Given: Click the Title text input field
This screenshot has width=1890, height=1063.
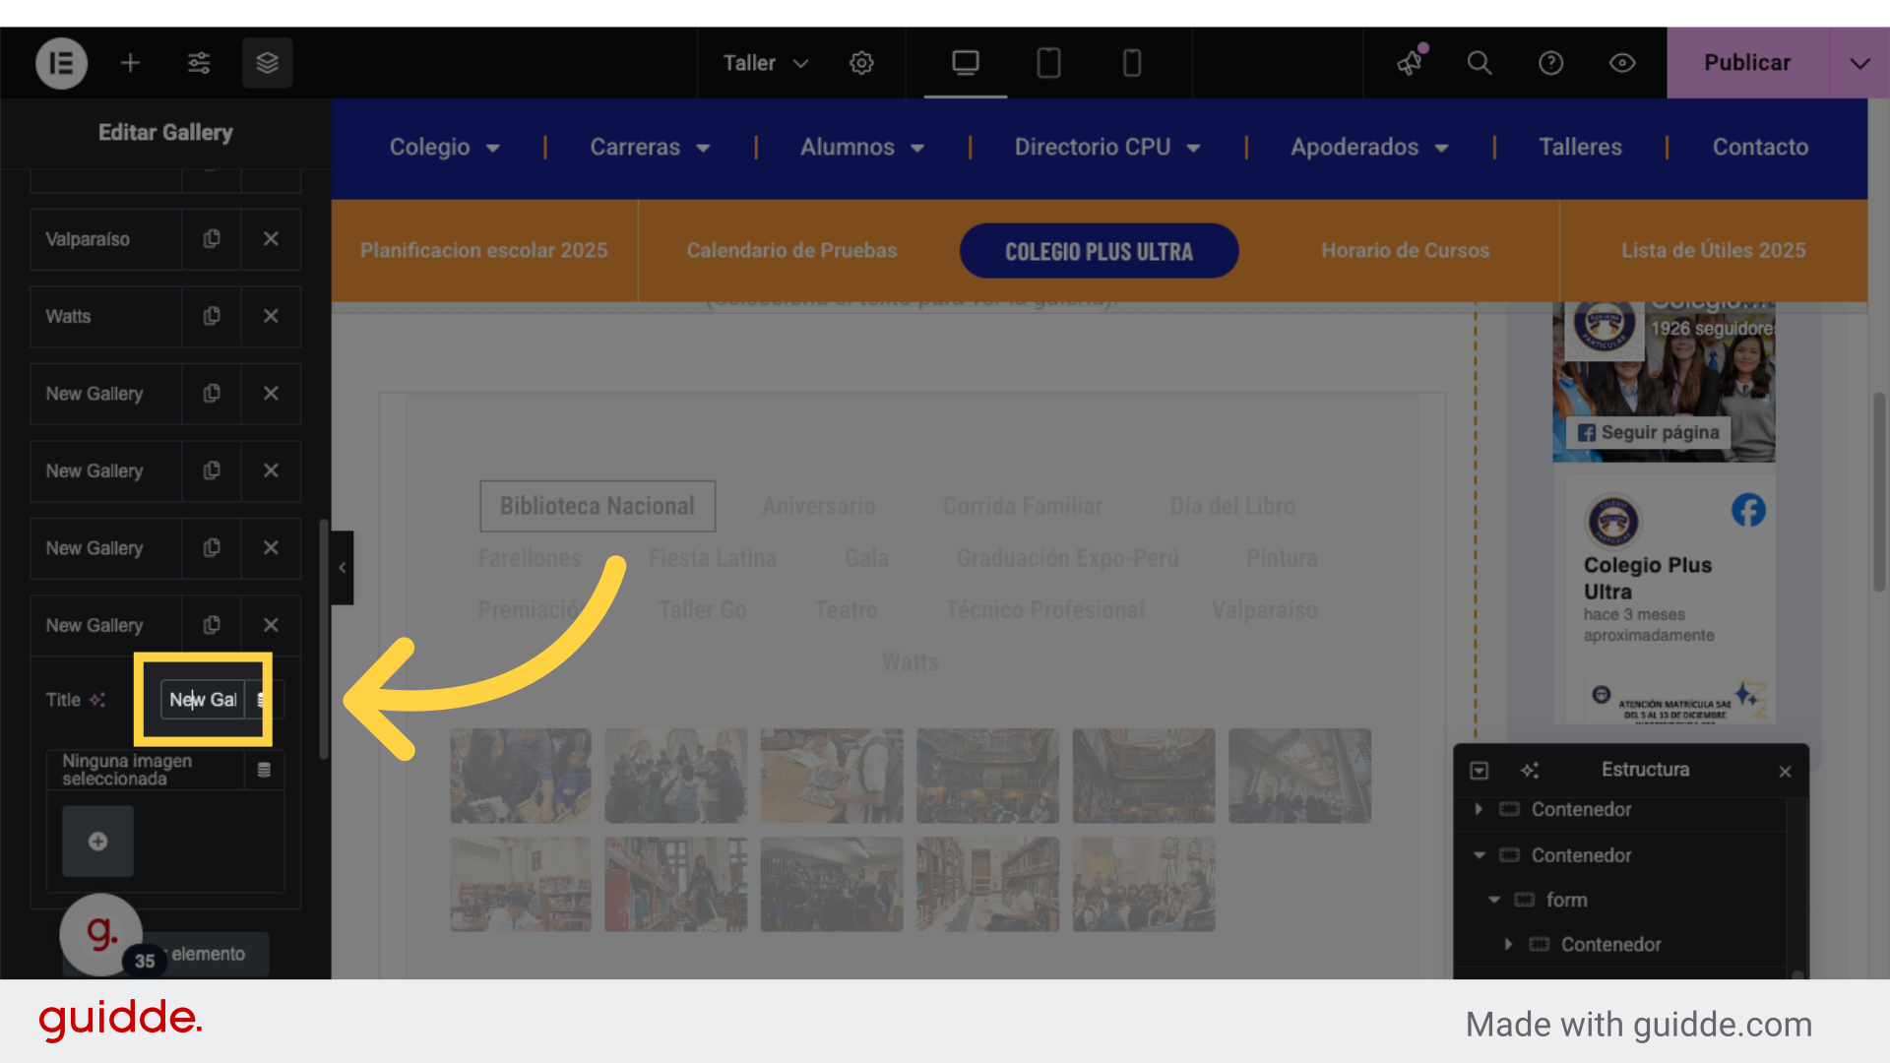Looking at the screenshot, I should pos(203,700).
